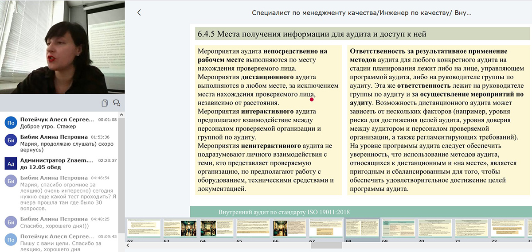Screen dimensions: 532x252
Task: Open slide 71 thumbnail
Action: coord(471,229)
